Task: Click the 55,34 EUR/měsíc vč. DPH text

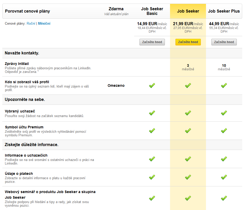Action: click(x=224, y=30)
